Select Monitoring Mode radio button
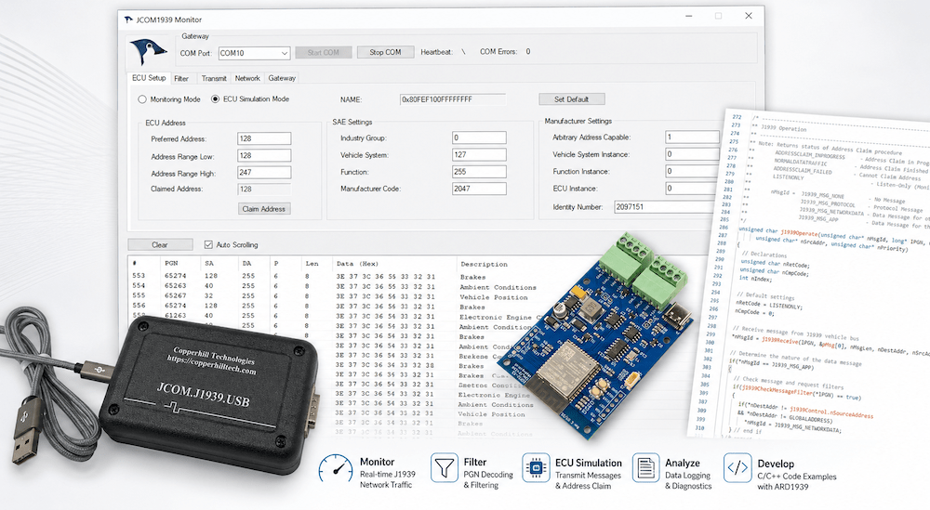Viewport: 930px width, 510px height. pyautogui.click(x=142, y=99)
